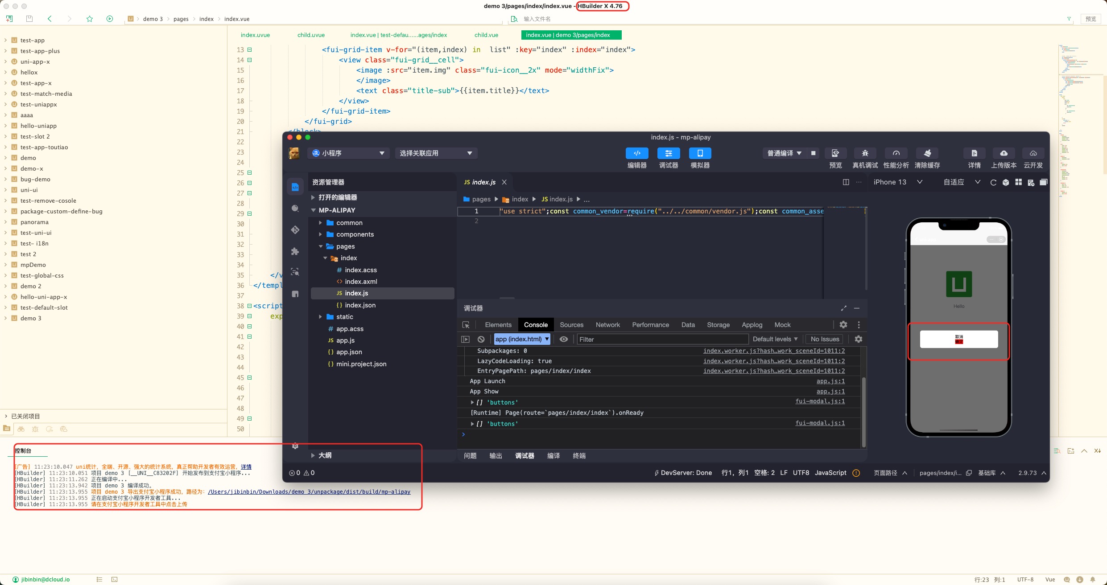Click the console Filter input field
The image size is (1107, 585).
(662, 339)
